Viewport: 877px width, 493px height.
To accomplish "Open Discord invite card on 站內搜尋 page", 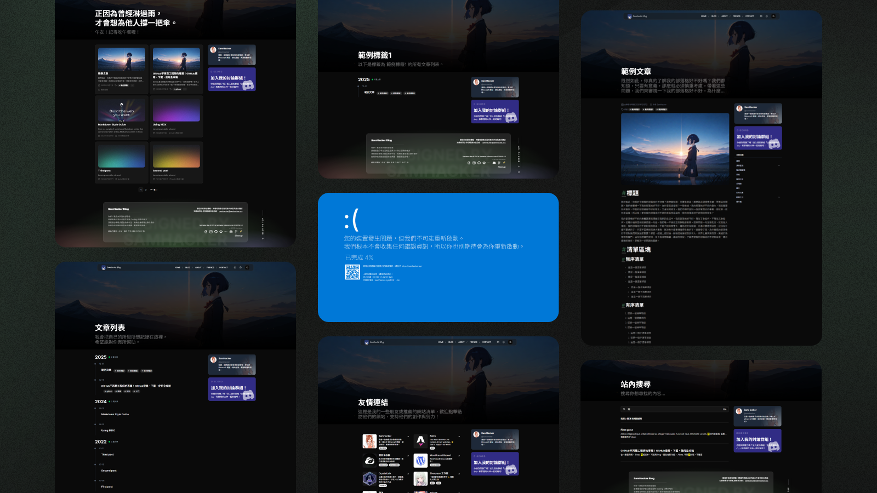I will (x=758, y=440).
